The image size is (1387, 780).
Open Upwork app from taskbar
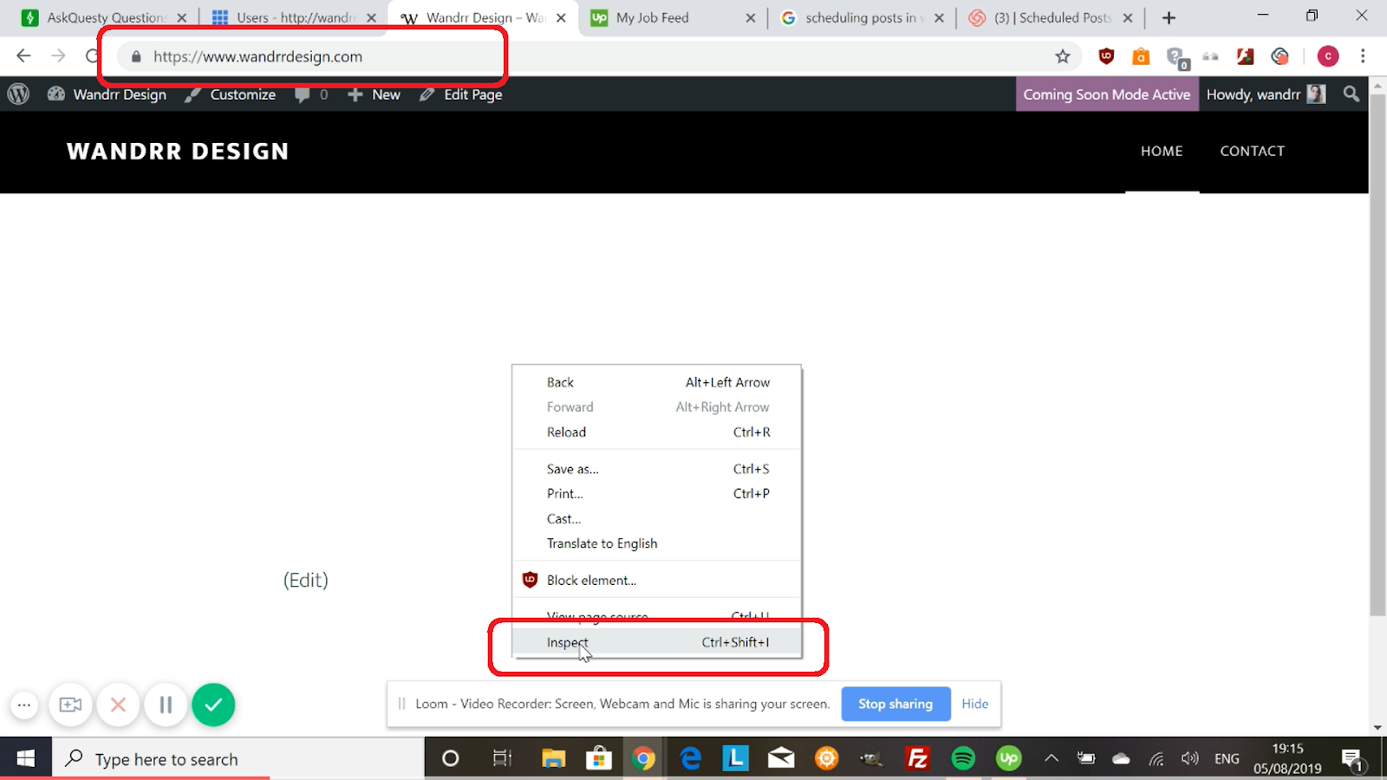[1008, 759]
